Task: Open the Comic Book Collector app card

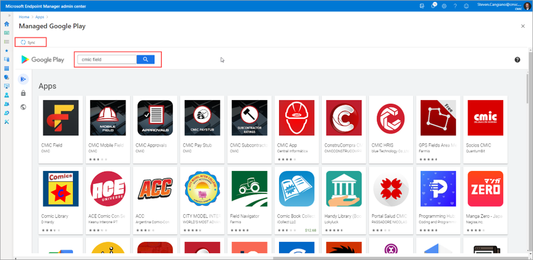Action: coord(297,200)
